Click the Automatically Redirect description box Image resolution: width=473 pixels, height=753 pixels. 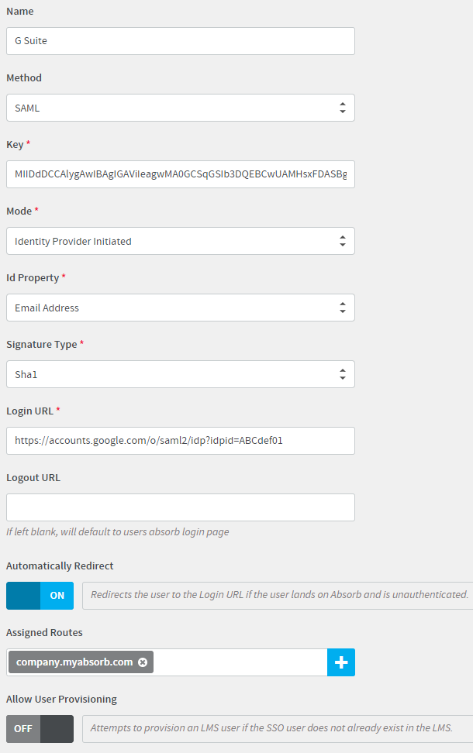(x=278, y=596)
